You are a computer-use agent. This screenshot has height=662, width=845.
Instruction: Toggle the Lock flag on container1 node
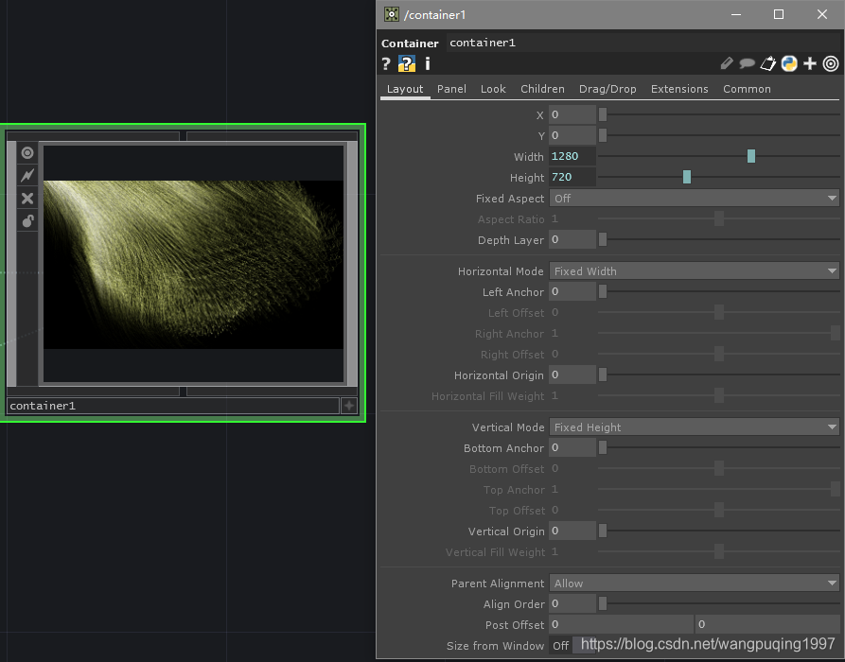tap(27, 221)
